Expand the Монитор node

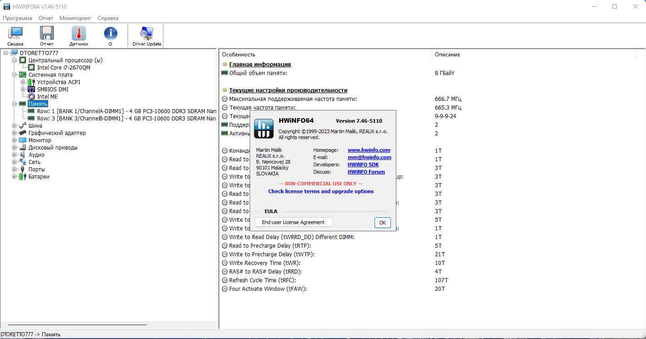[x=15, y=140]
